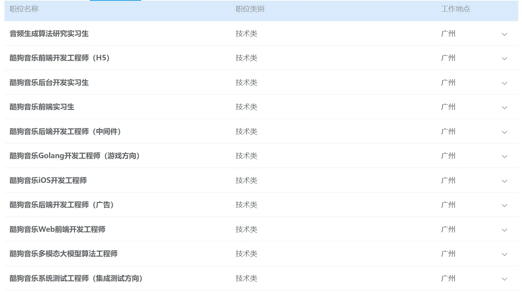Expand chevron for 酷狗音乐多模态大模型算法工程师
Screen dimensions: 522x292
point(504,254)
